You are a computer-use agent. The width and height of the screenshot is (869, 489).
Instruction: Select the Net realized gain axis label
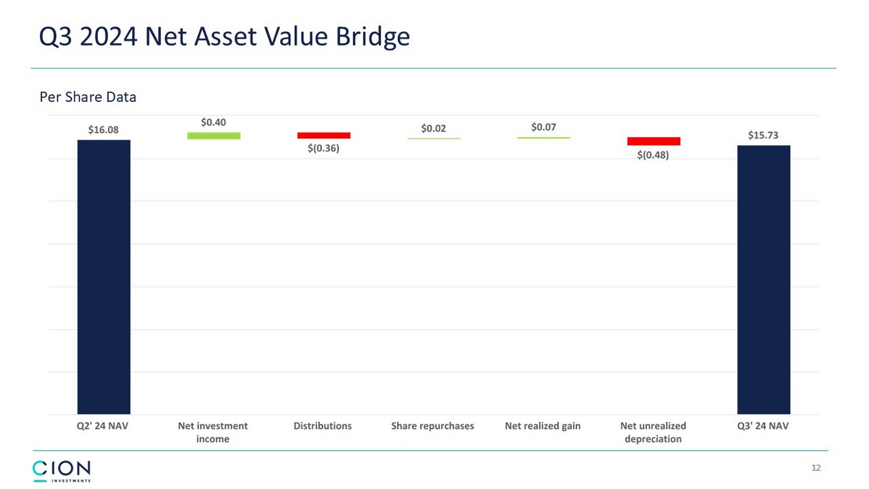(542, 426)
